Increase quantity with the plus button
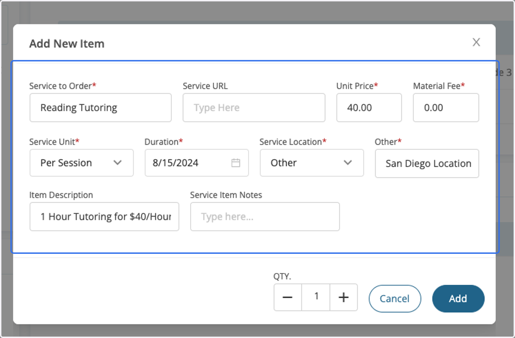 [343, 297]
